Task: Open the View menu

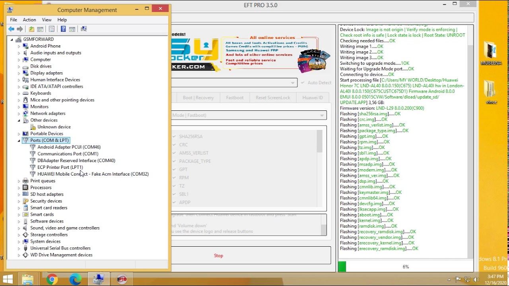Action: 47,20
